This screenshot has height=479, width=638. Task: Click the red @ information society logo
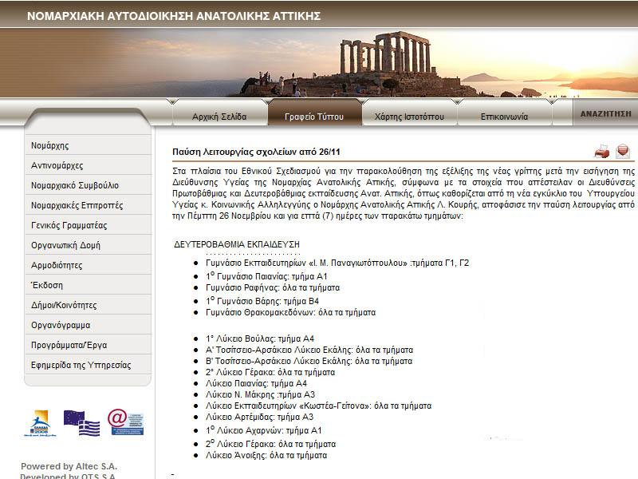coord(126,422)
